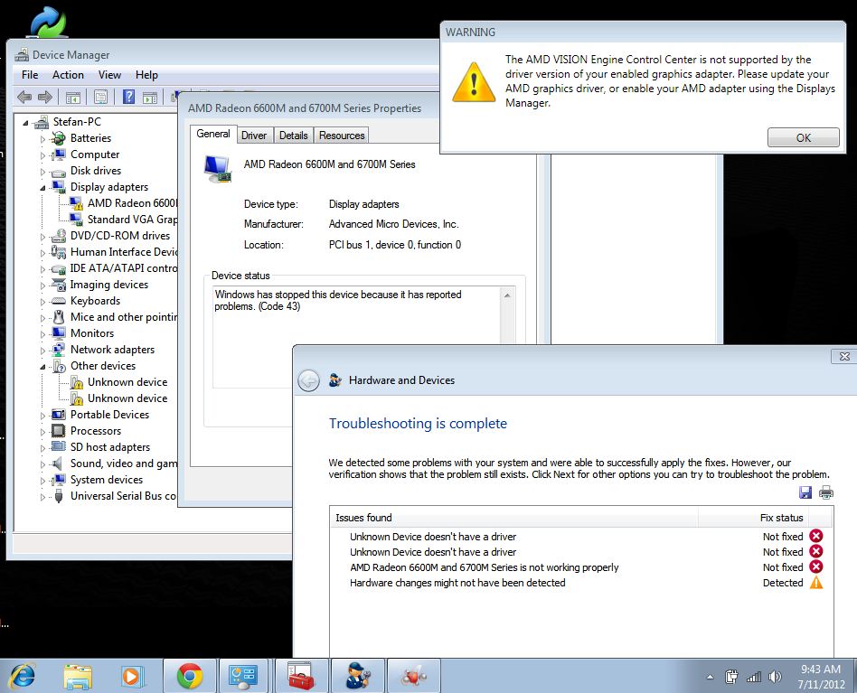Collapse the Stefan-PC root node
The height and width of the screenshot is (693, 857).
coord(25,123)
